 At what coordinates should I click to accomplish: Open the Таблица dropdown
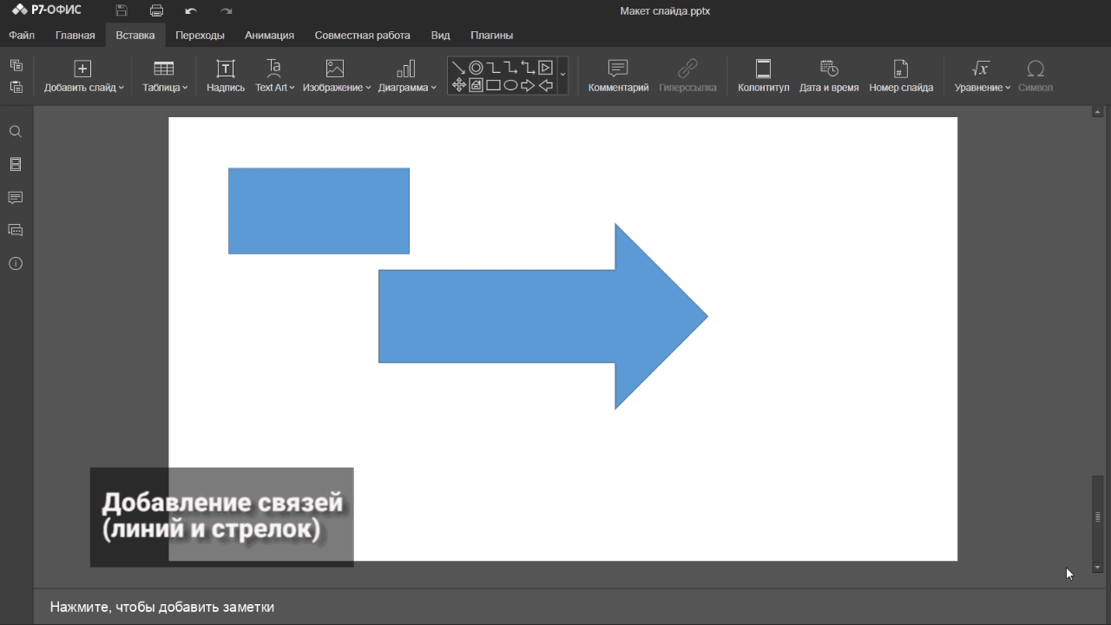click(x=164, y=76)
